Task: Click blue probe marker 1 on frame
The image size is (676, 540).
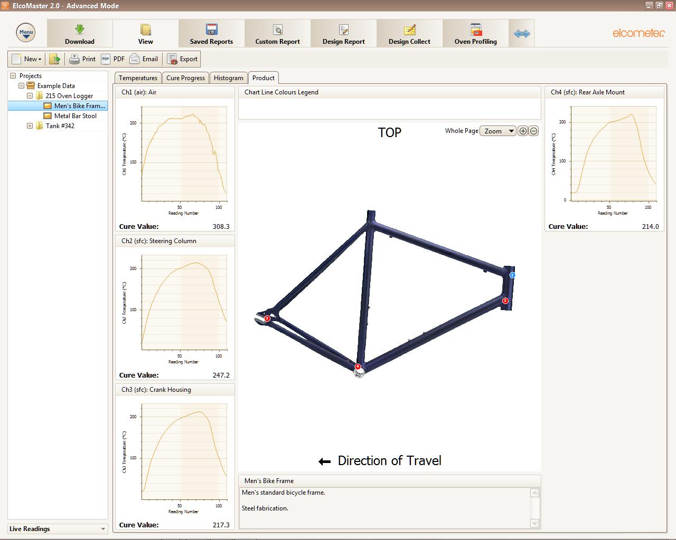Action: [x=512, y=275]
